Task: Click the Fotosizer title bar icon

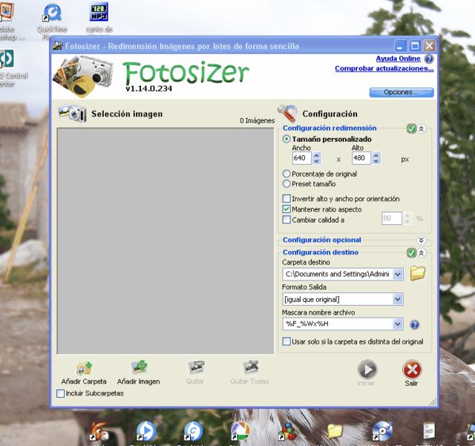Action: tap(58, 46)
